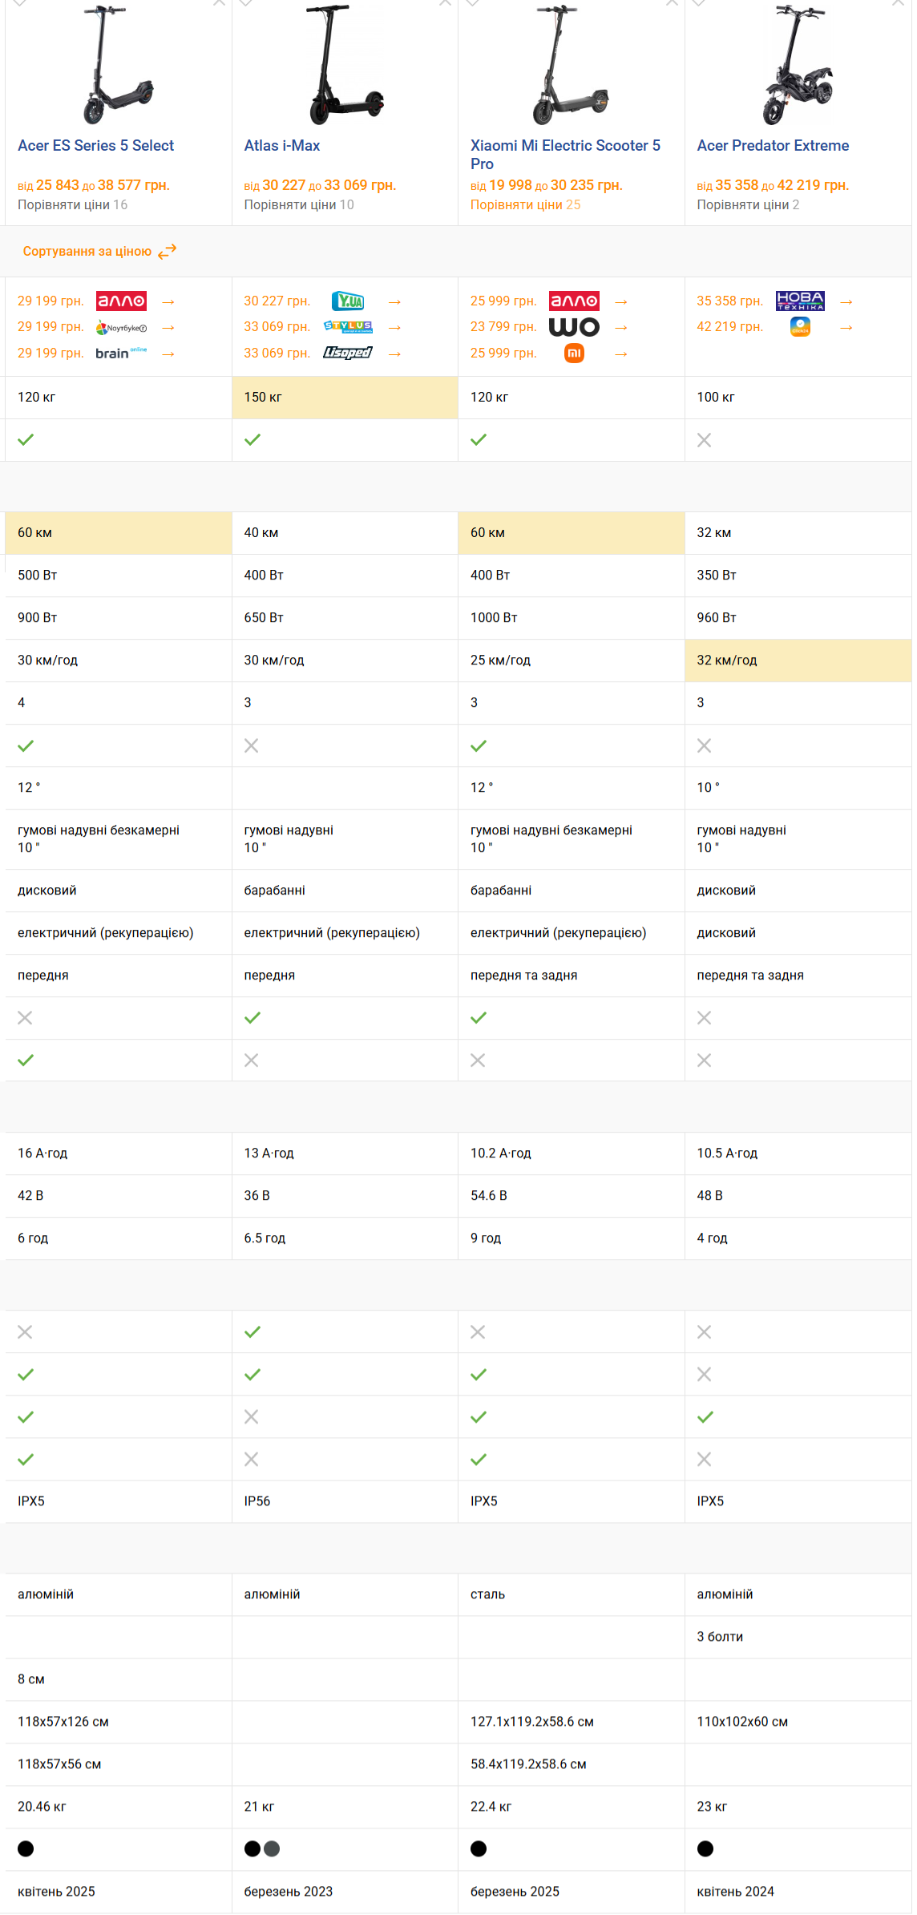The image size is (917, 1915).
Task: Click arrow in the Нова Техніка offer row
Action: pyautogui.click(x=846, y=302)
